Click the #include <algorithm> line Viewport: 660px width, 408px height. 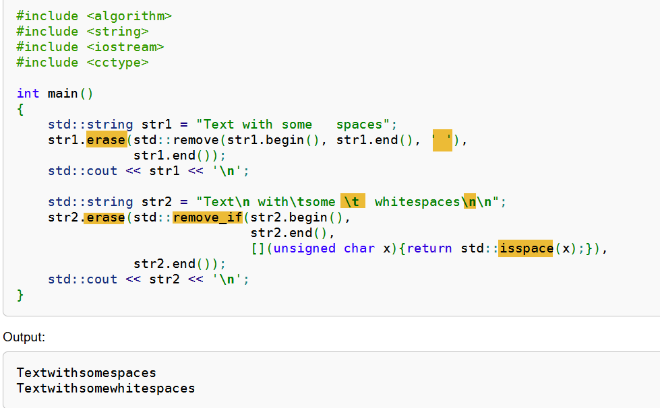click(94, 16)
